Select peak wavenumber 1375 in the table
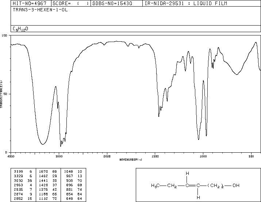 (x=43, y=190)
